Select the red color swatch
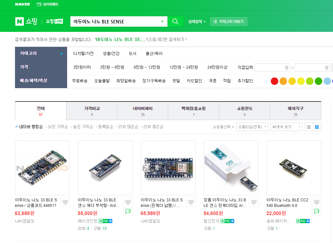 [274, 81]
